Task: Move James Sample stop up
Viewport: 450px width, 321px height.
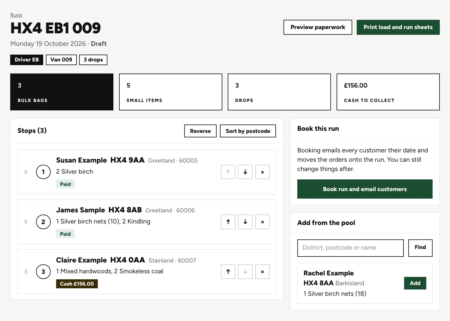Action: [228, 222]
